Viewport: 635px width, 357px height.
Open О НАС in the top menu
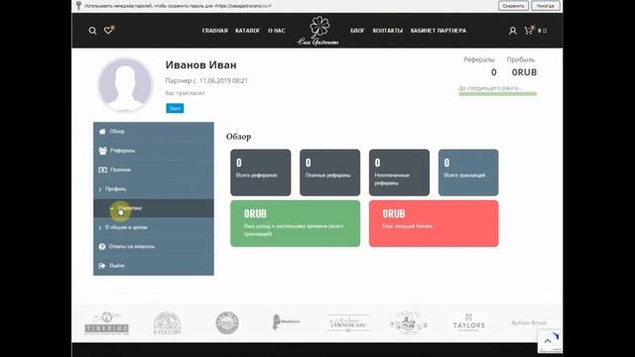click(x=277, y=31)
